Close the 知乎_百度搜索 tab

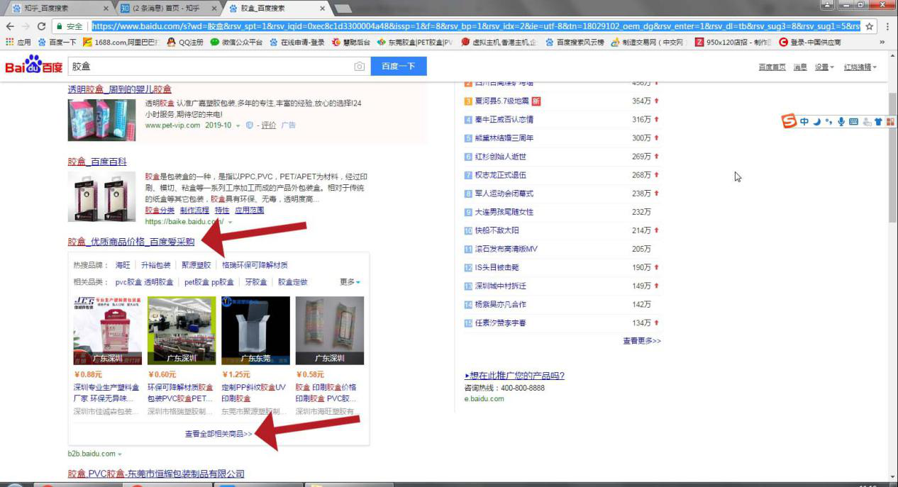106,9
